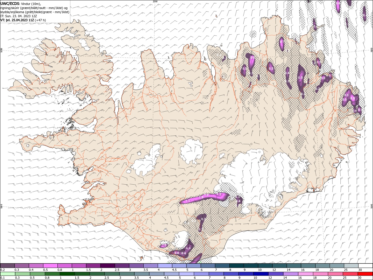Click the '0.7' precipitation value in the northeast

pyautogui.click(x=282, y=42)
